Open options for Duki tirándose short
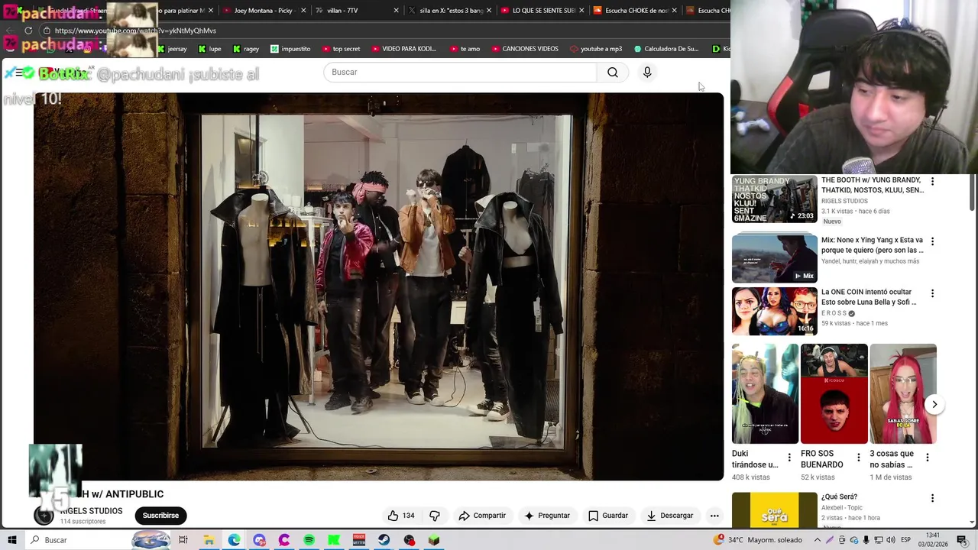Screen dimensions: 978x550 (789, 458)
